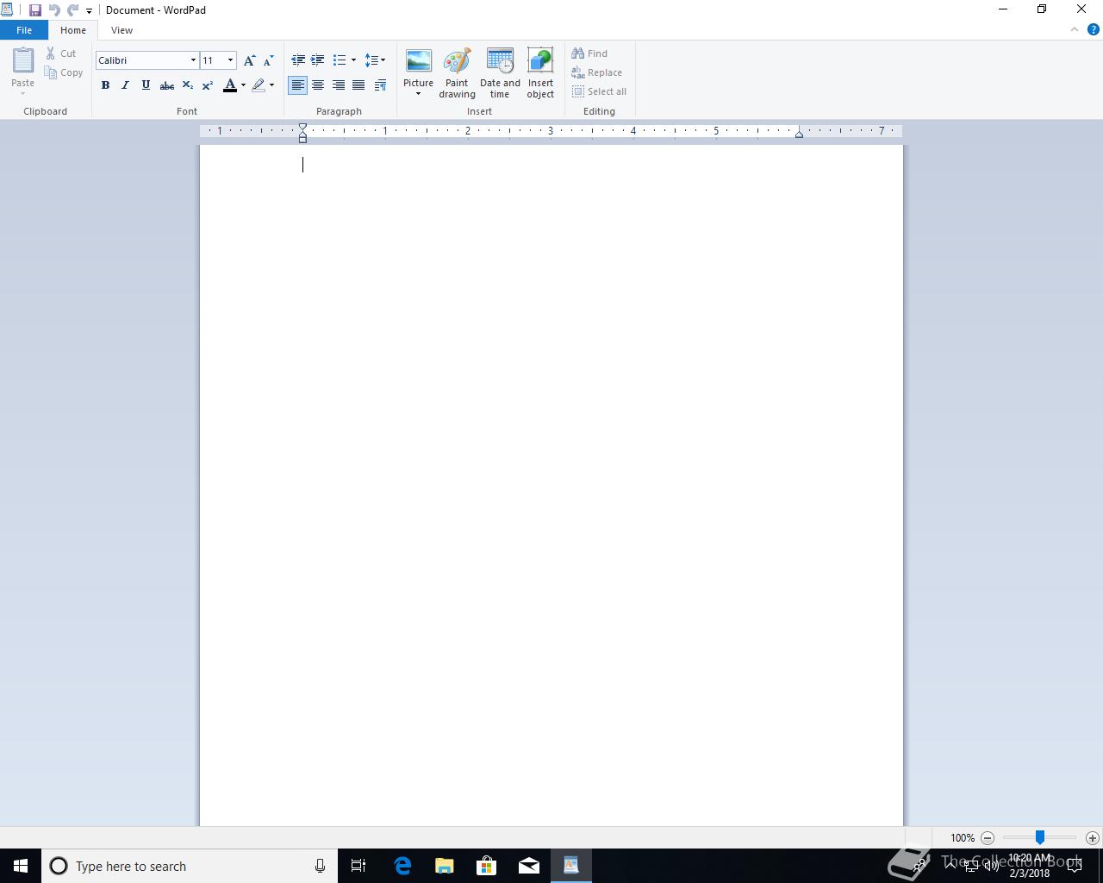Open WordPad Help question mark
Image resolution: width=1103 pixels, height=883 pixels.
1094,29
